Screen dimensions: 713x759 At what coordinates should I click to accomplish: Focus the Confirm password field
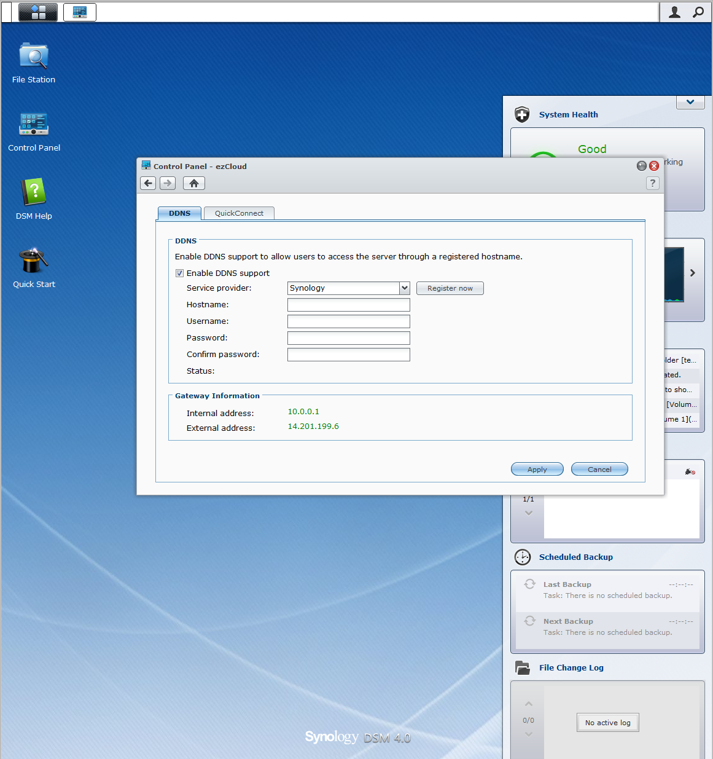pos(349,355)
